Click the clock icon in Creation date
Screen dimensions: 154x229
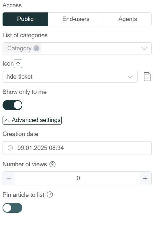coord(10,148)
